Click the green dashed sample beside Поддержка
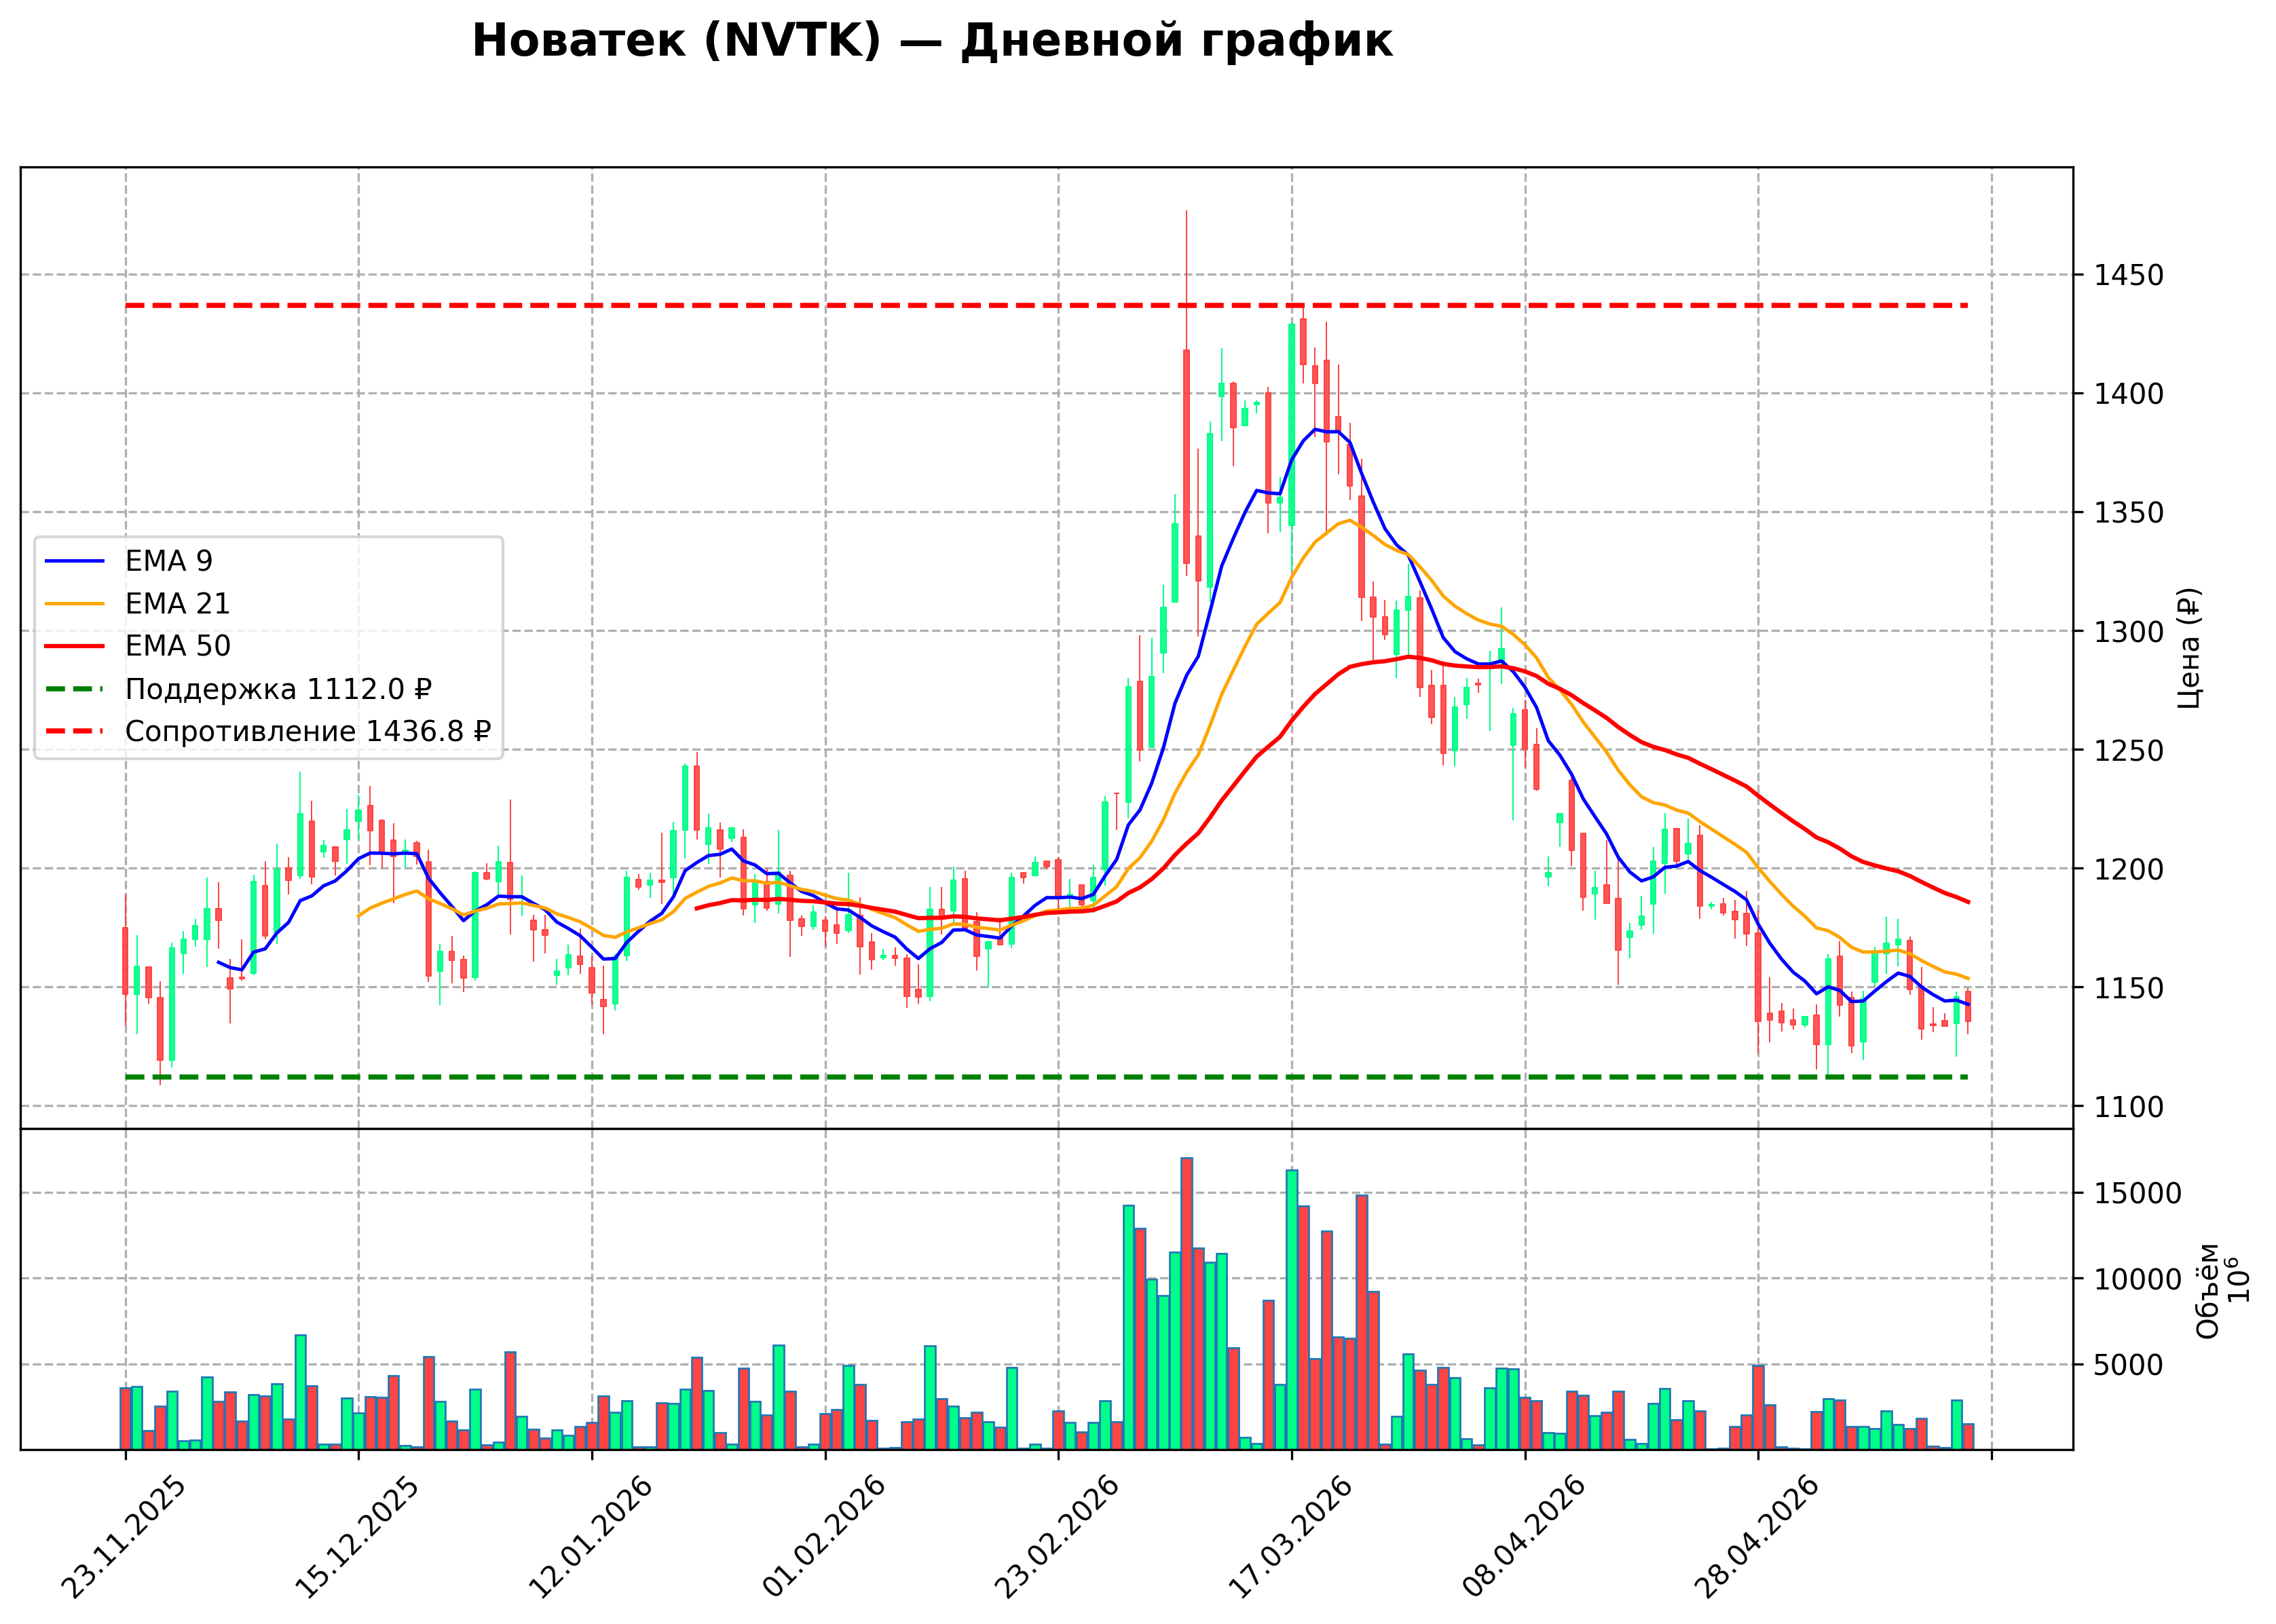Image resolution: width=2276 pixels, height=1624 pixels. (x=75, y=689)
